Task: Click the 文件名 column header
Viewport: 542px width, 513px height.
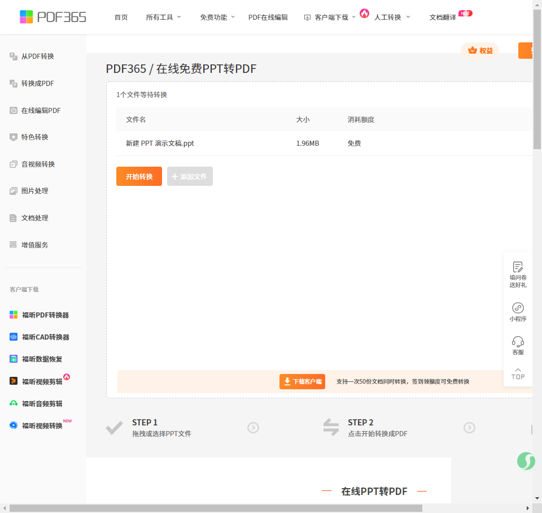Action: point(136,120)
